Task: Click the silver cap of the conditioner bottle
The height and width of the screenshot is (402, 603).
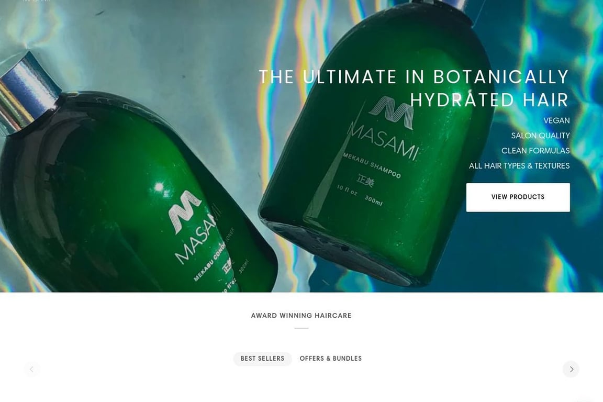Action: (x=28, y=91)
